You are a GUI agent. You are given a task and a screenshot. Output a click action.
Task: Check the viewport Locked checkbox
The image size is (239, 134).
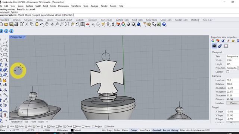click(228, 72)
